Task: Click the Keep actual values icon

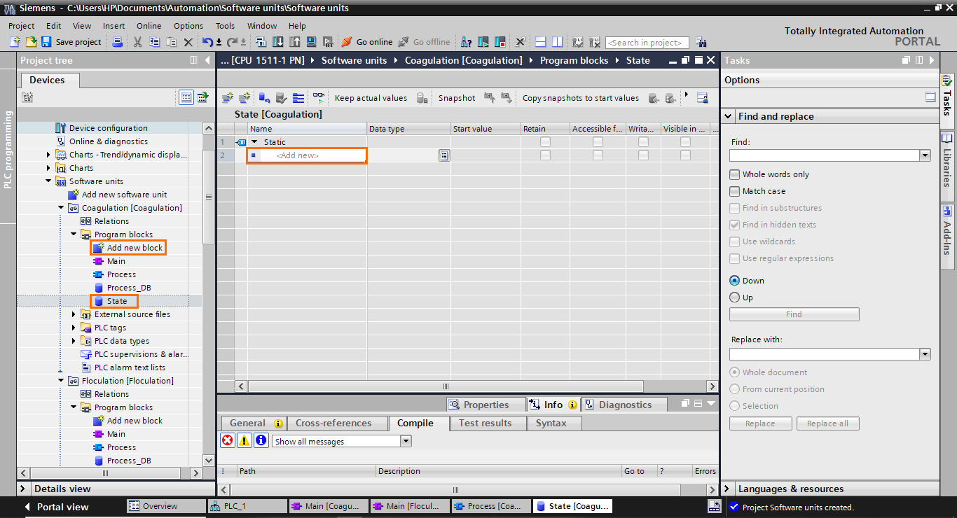Action: [x=371, y=97]
